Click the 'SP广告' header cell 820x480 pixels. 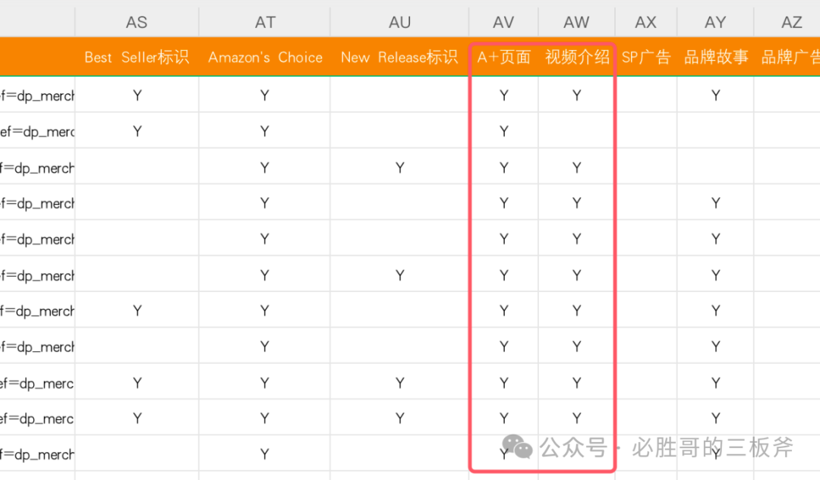646,57
